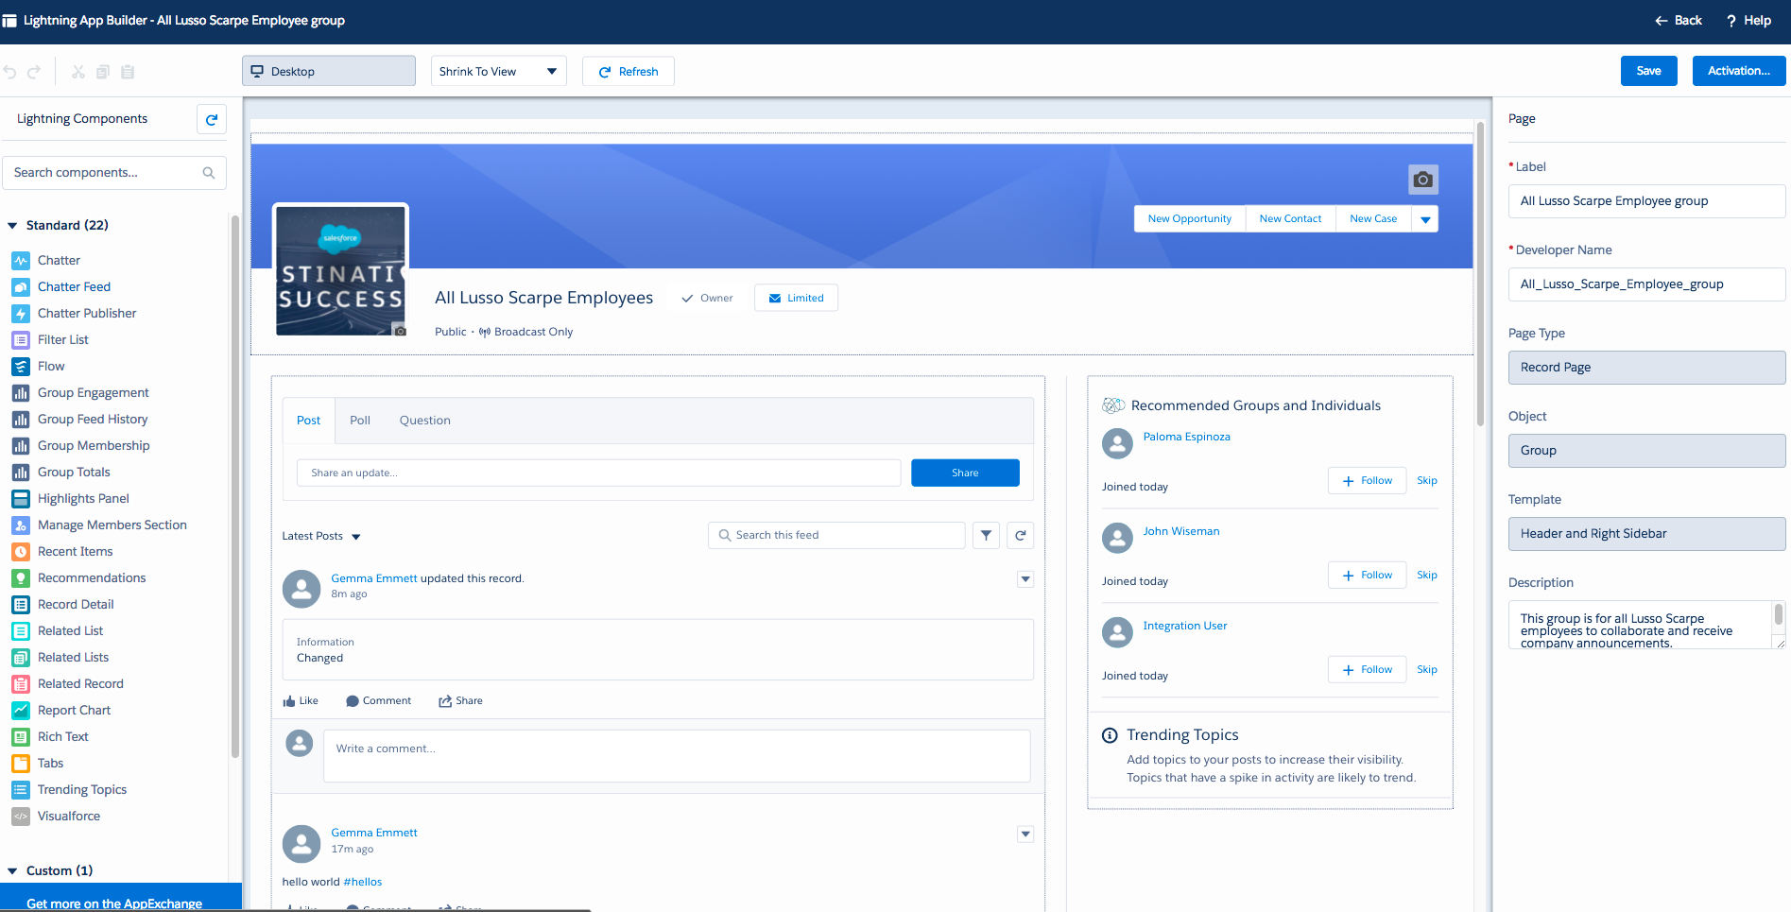
Task: Open the Shrink To View dropdown
Action: click(498, 72)
